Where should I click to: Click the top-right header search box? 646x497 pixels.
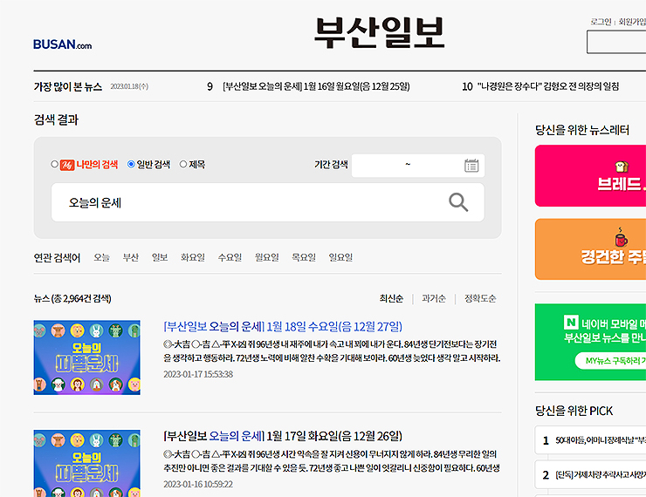point(616,42)
